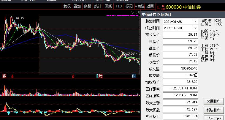Screen dimensions: 225x120
Task: Open F10 company information
Action: click(119, 6)
